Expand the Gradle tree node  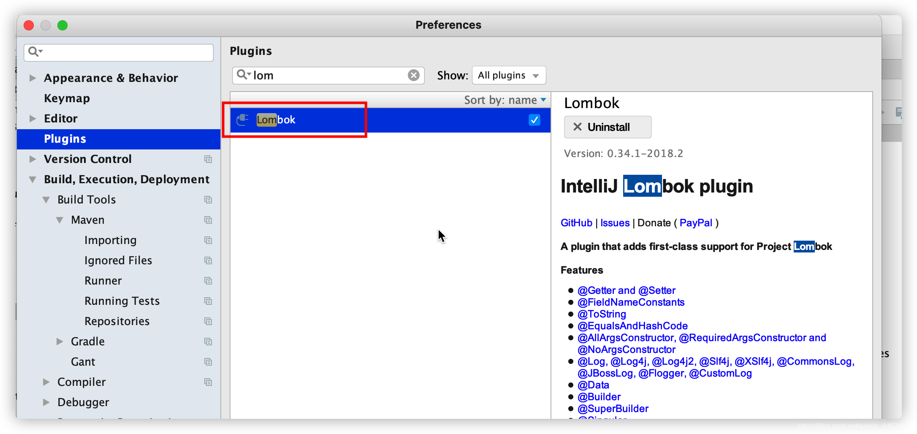60,342
